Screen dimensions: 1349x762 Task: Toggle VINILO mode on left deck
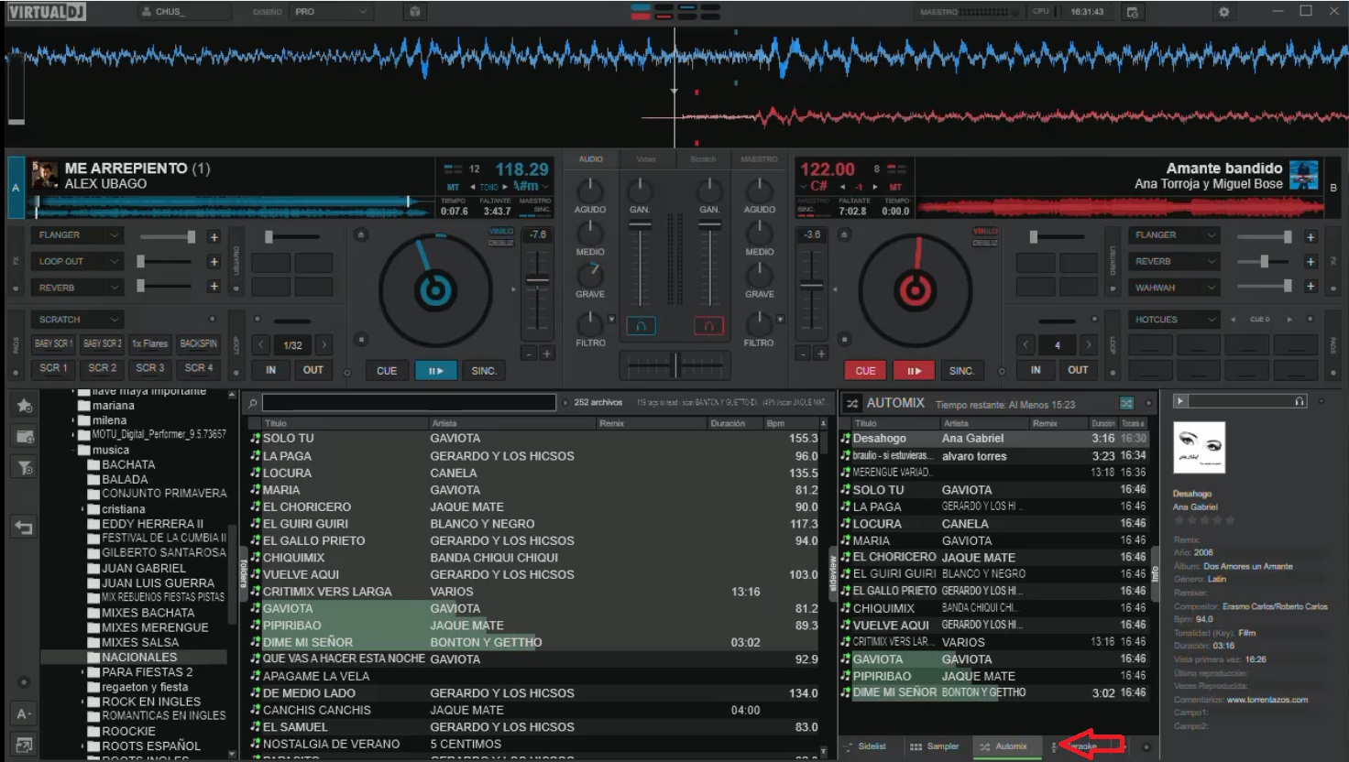501,232
